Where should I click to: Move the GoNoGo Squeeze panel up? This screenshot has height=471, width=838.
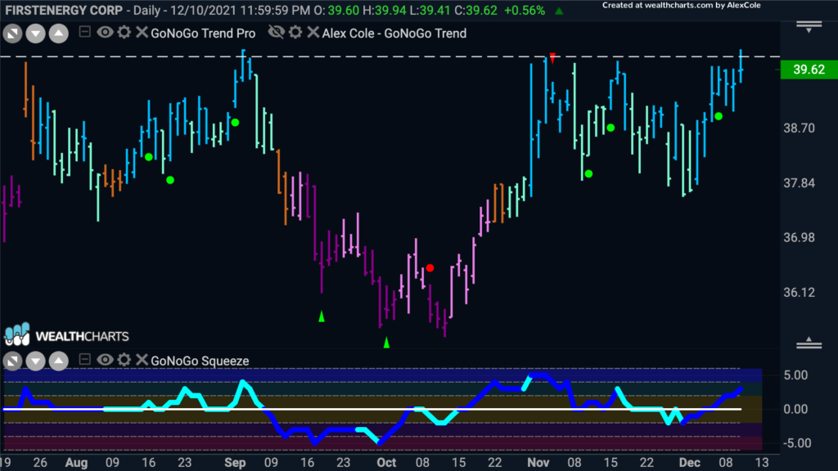click(x=59, y=361)
